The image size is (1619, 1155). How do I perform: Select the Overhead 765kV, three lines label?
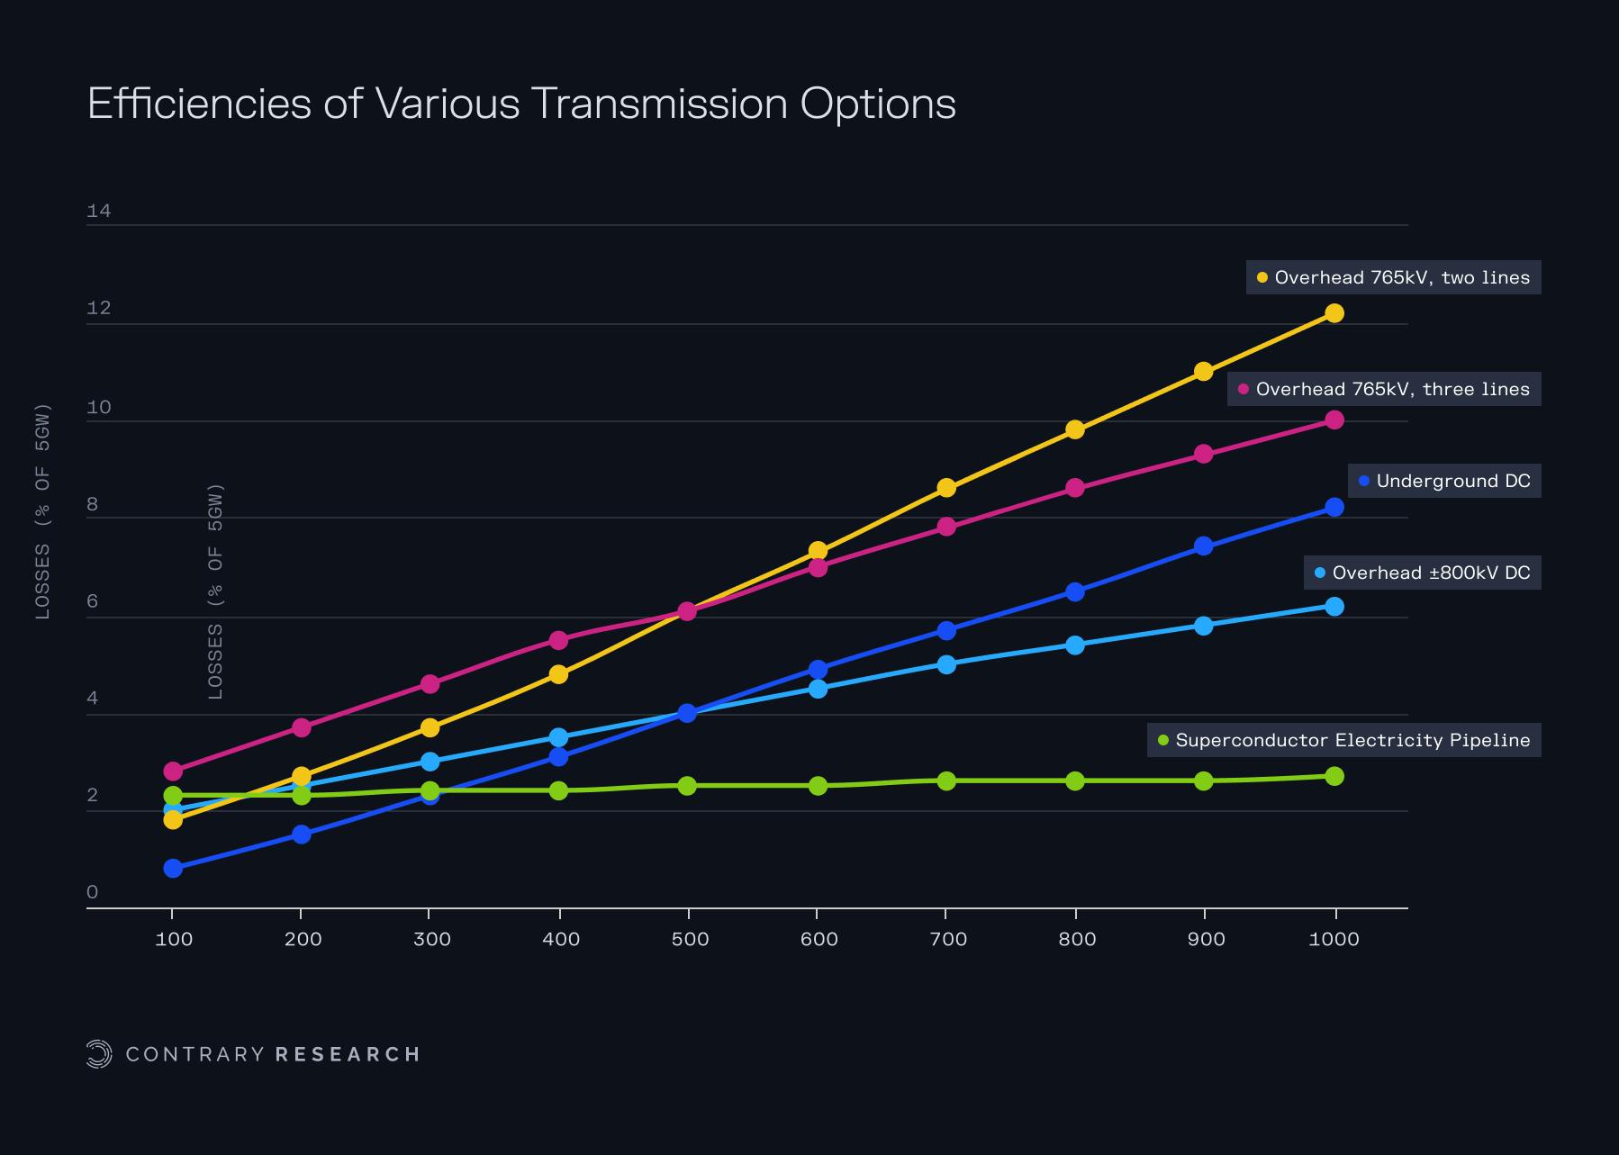point(1392,389)
